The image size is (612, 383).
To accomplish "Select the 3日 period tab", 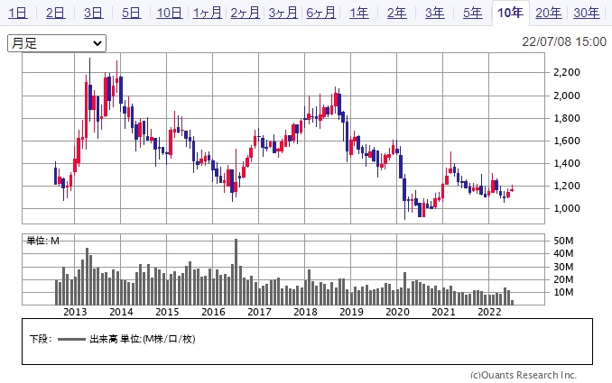I will tap(93, 13).
